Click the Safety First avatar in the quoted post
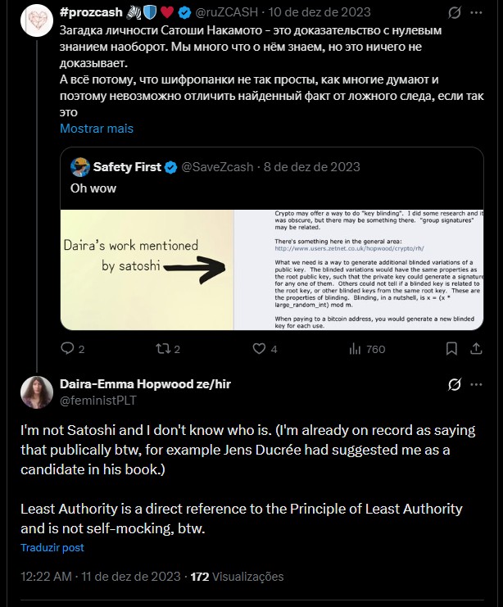The height and width of the screenshot is (607, 503). [x=79, y=167]
